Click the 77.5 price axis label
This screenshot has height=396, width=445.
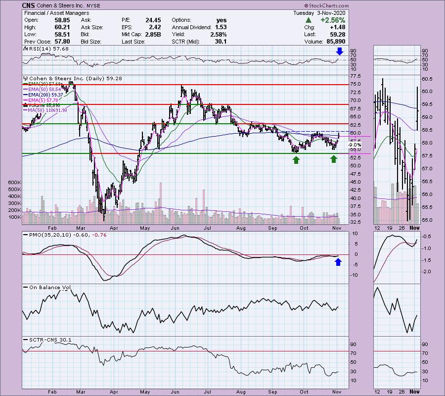[x=356, y=76]
